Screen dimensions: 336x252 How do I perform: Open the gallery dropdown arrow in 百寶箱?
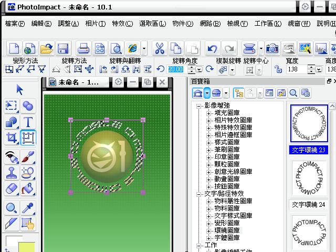(207, 93)
